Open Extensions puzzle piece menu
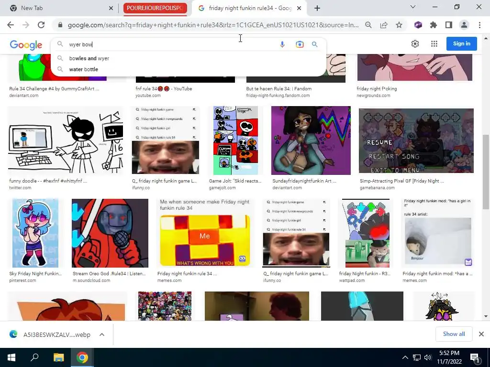 pyautogui.click(x=434, y=25)
